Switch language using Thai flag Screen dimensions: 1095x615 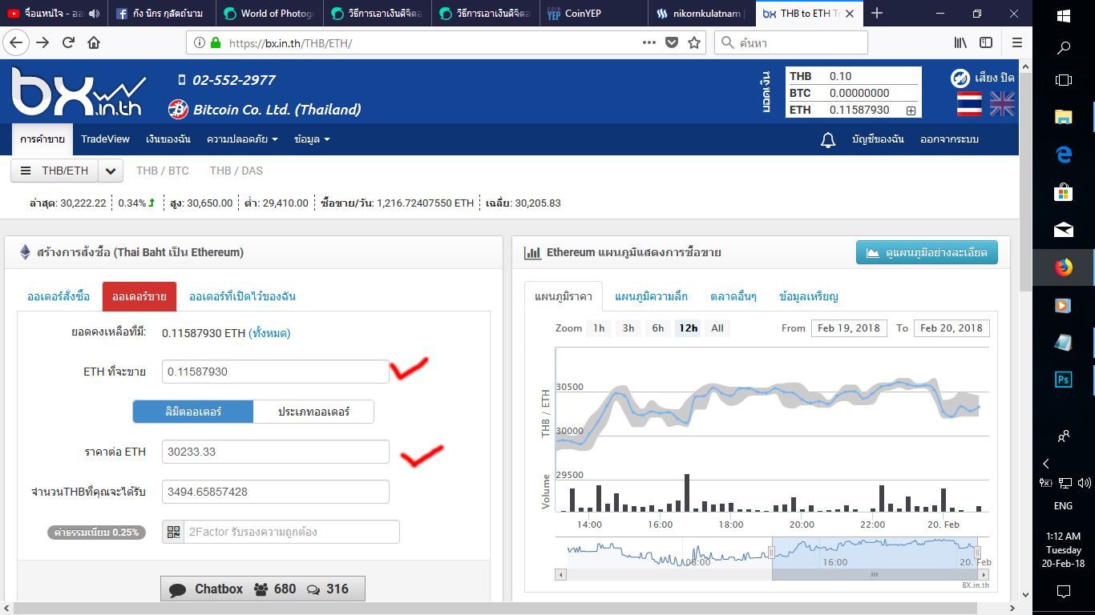click(969, 104)
